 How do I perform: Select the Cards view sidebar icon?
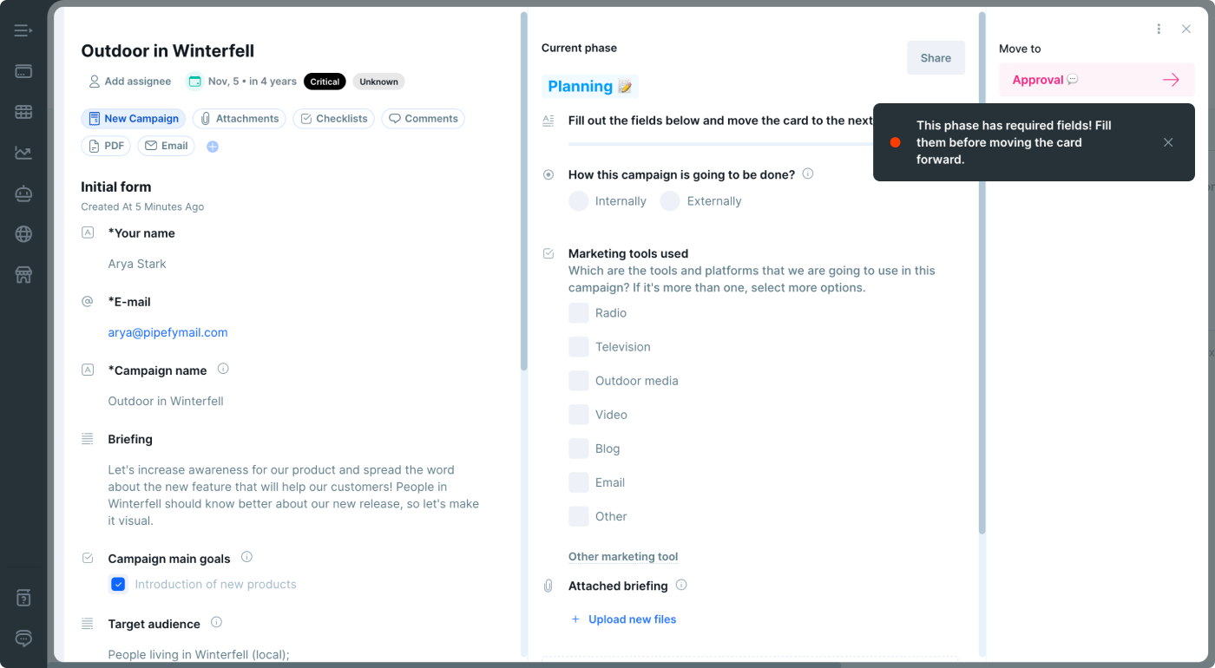pos(23,71)
